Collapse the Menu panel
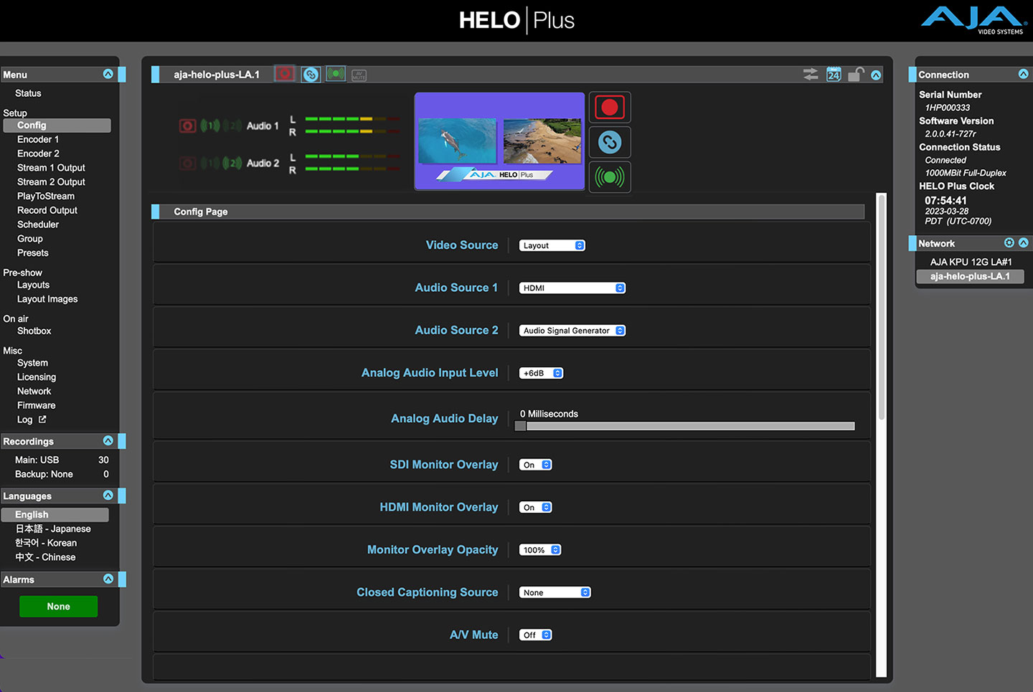 coord(108,74)
